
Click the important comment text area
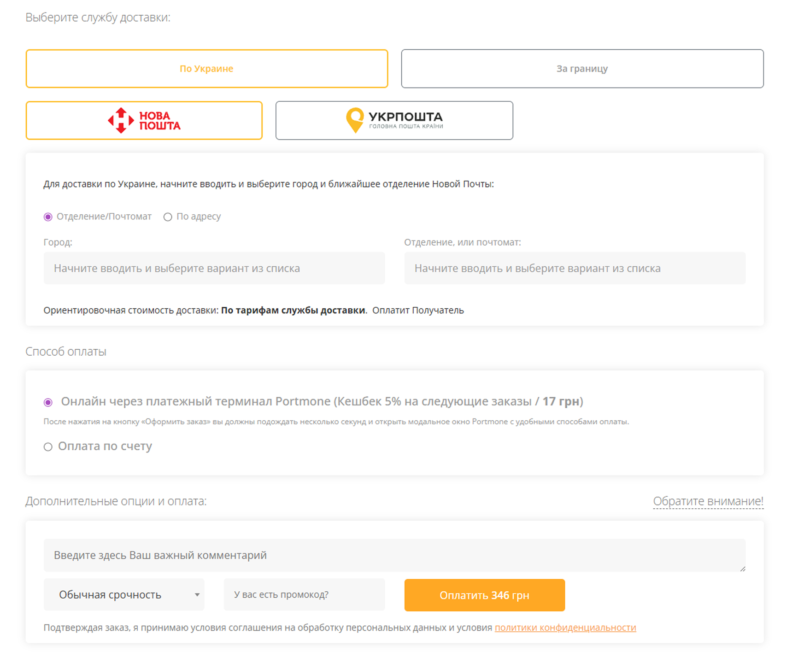click(x=394, y=555)
